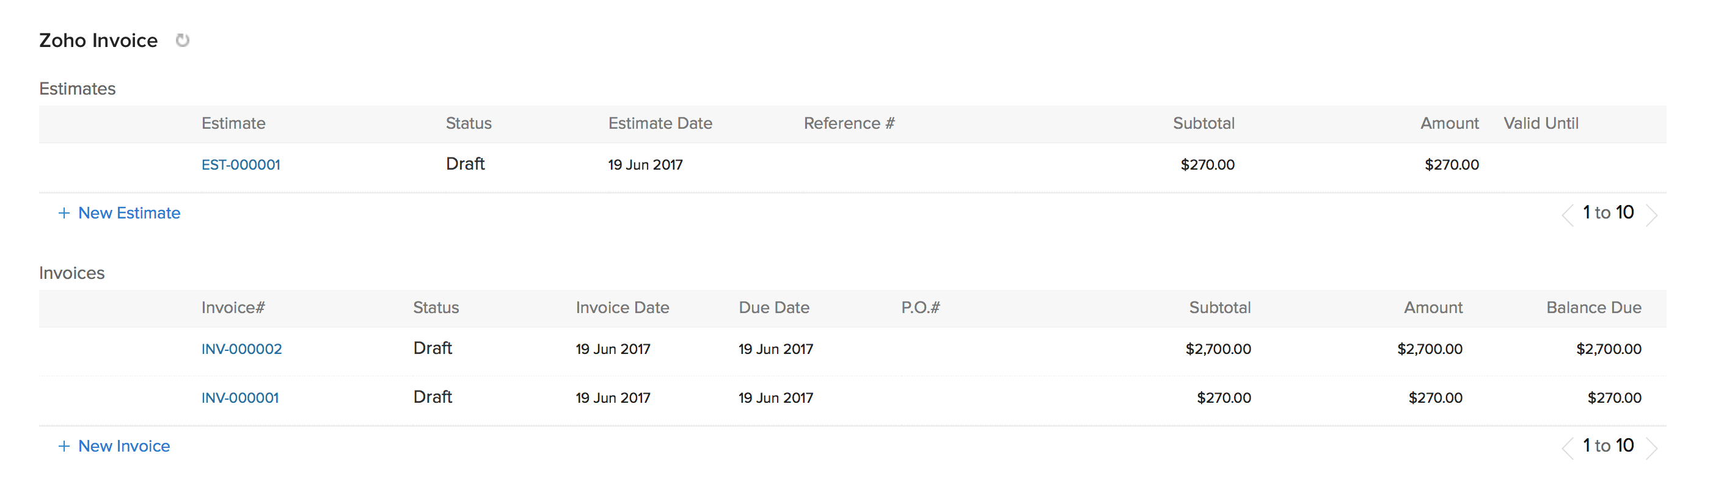Click the New Estimate link

[129, 213]
